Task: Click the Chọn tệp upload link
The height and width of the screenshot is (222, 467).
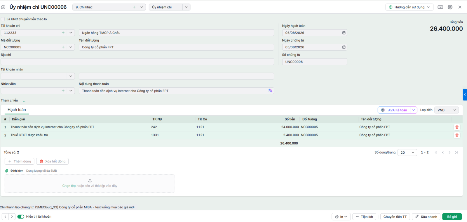Action: pyautogui.click(x=69, y=186)
